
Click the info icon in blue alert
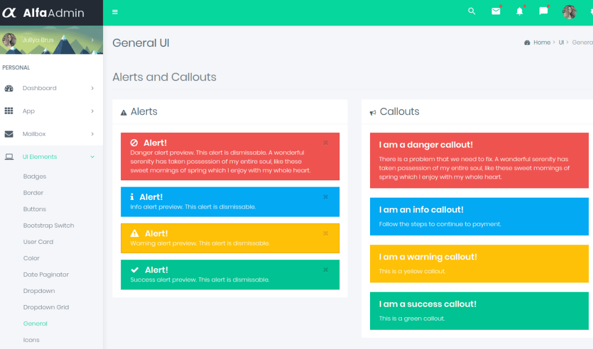(132, 197)
